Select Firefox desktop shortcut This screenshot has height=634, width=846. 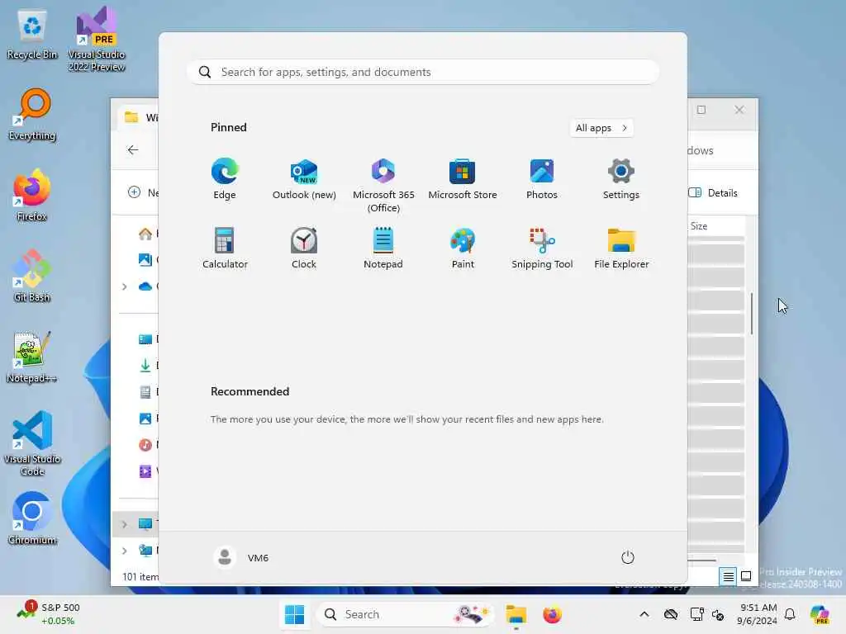32,195
